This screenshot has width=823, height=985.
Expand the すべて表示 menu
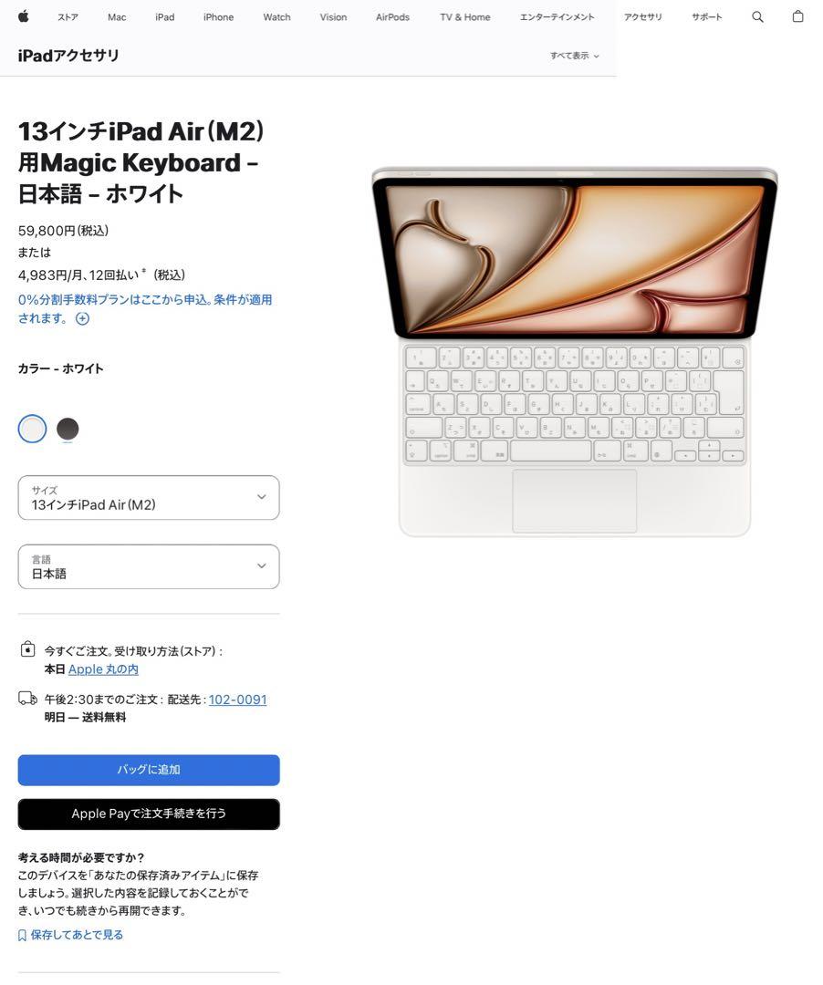tap(574, 56)
